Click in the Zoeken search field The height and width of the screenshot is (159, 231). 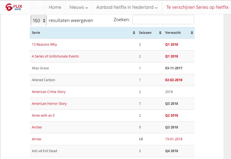click(x=163, y=20)
